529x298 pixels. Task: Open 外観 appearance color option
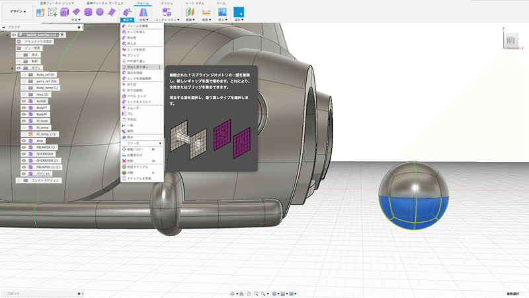click(x=130, y=172)
